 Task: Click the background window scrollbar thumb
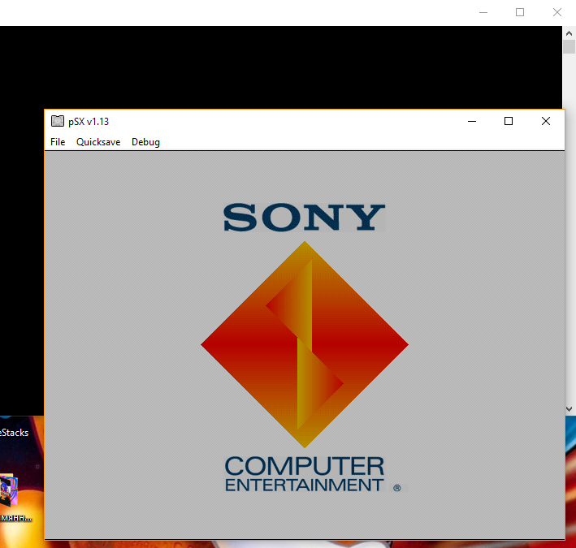click(569, 47)
